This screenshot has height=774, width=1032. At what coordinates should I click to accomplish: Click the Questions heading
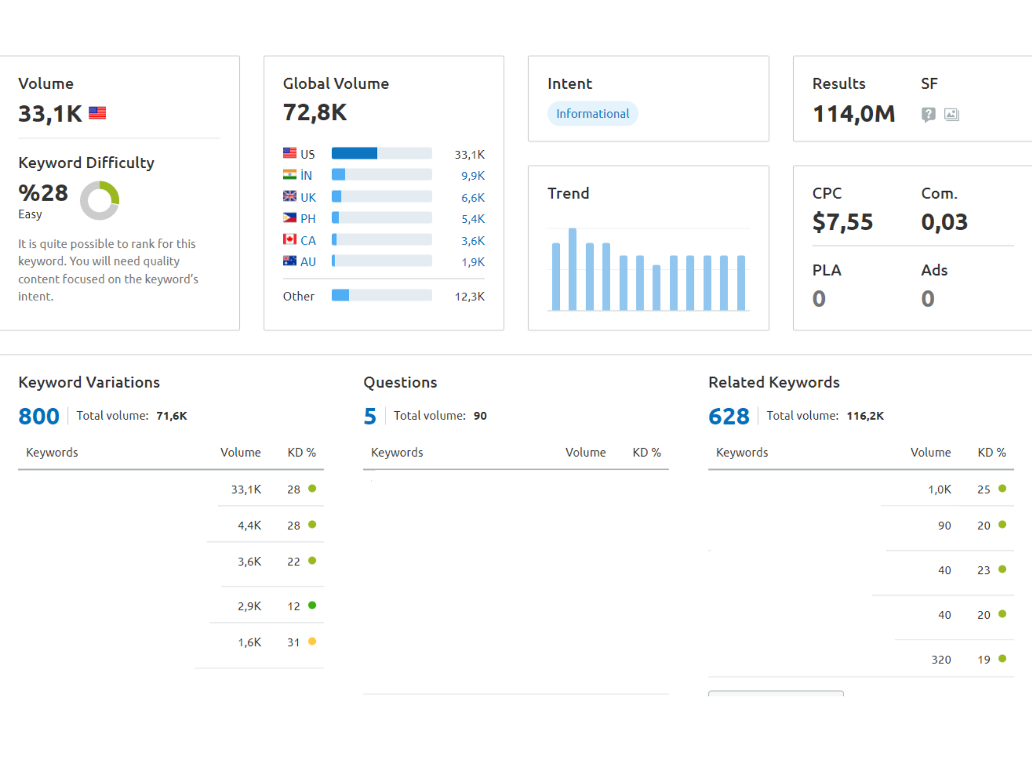(400, 382)
